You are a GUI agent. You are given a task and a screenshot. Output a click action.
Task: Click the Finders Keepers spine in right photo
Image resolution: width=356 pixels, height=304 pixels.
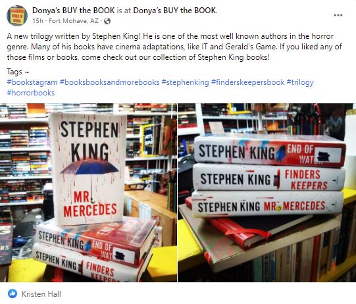click(x=269, y=177)
